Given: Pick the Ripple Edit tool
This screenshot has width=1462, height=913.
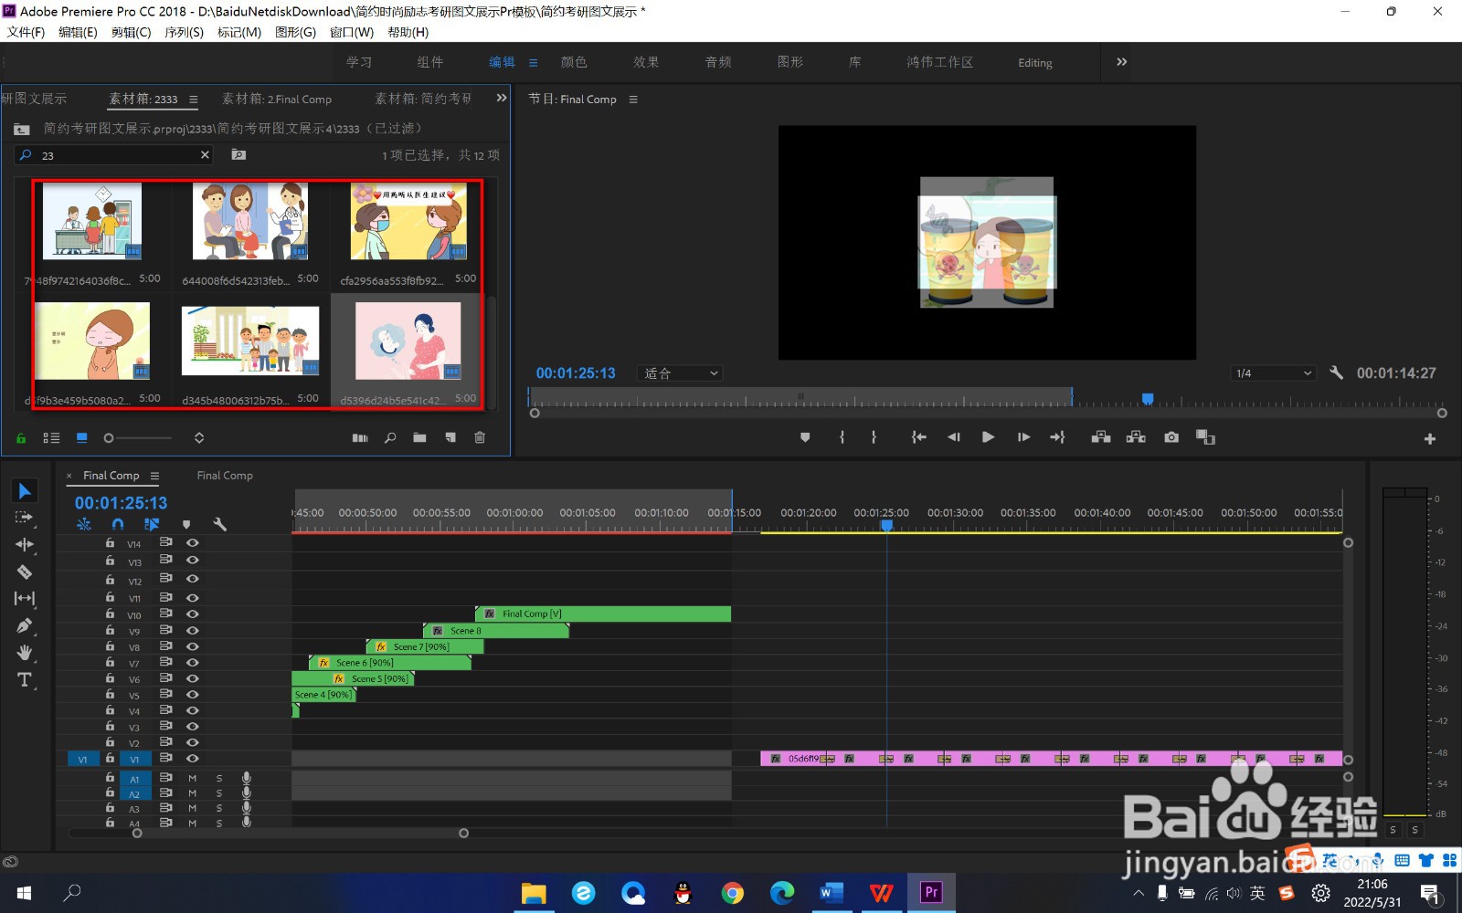Looking at the screenshot, I should 25,545.
